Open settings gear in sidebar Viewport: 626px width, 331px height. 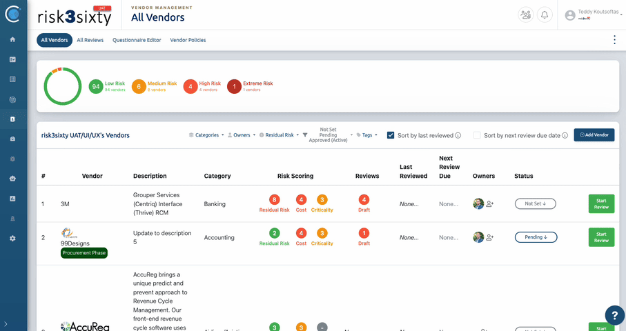point(13,238)
